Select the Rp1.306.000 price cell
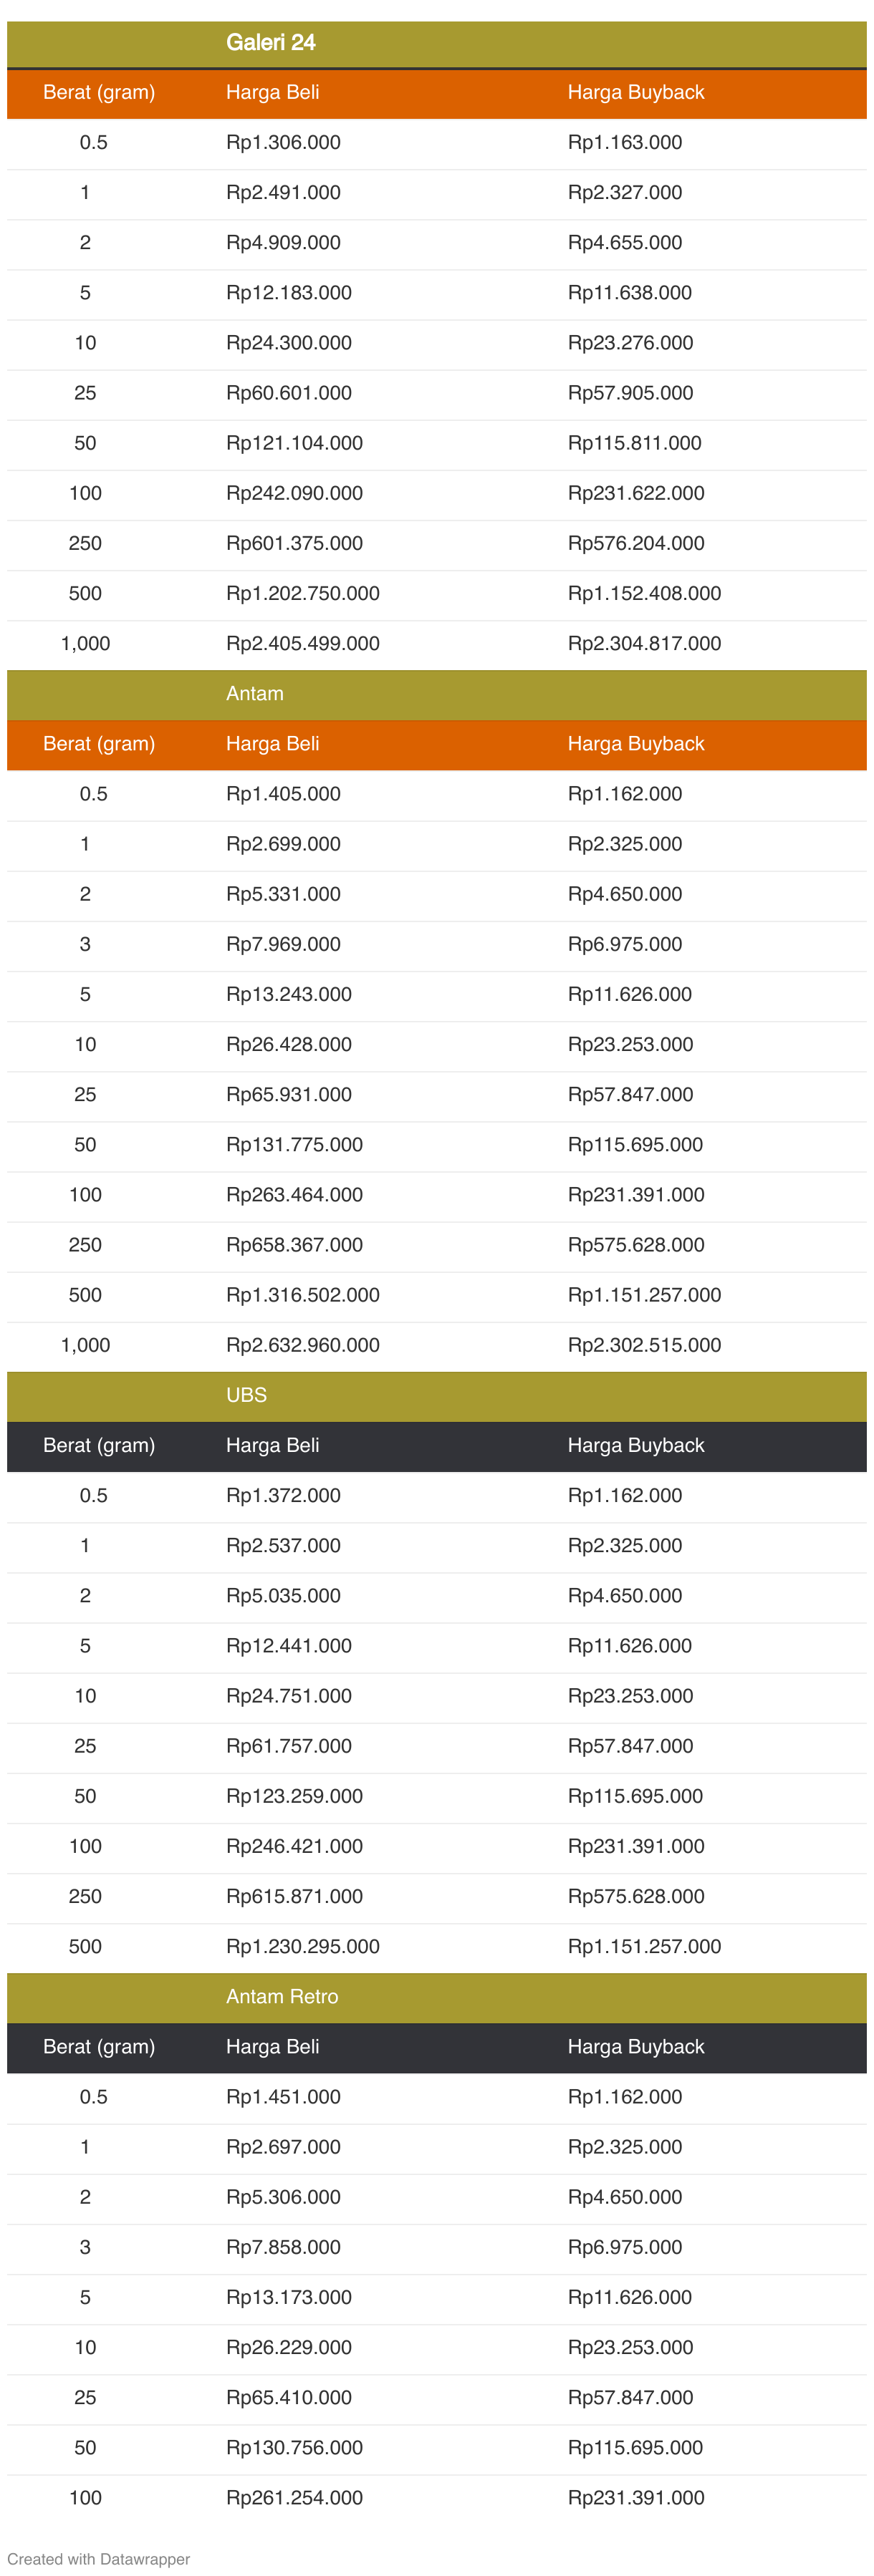Image resolution: width=874 pixels, height=2576 pixels. [x=283, y=143]
